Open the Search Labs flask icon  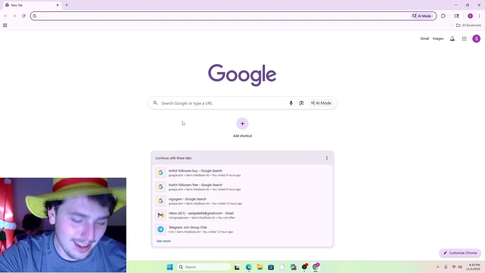coord(452,39)
